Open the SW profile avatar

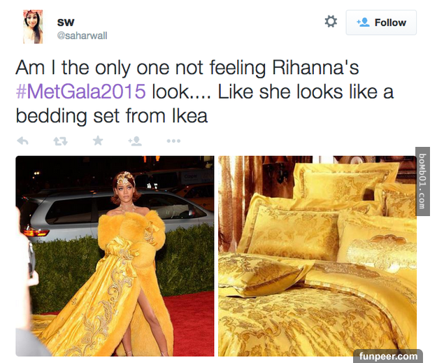click(x=33, y=27)
